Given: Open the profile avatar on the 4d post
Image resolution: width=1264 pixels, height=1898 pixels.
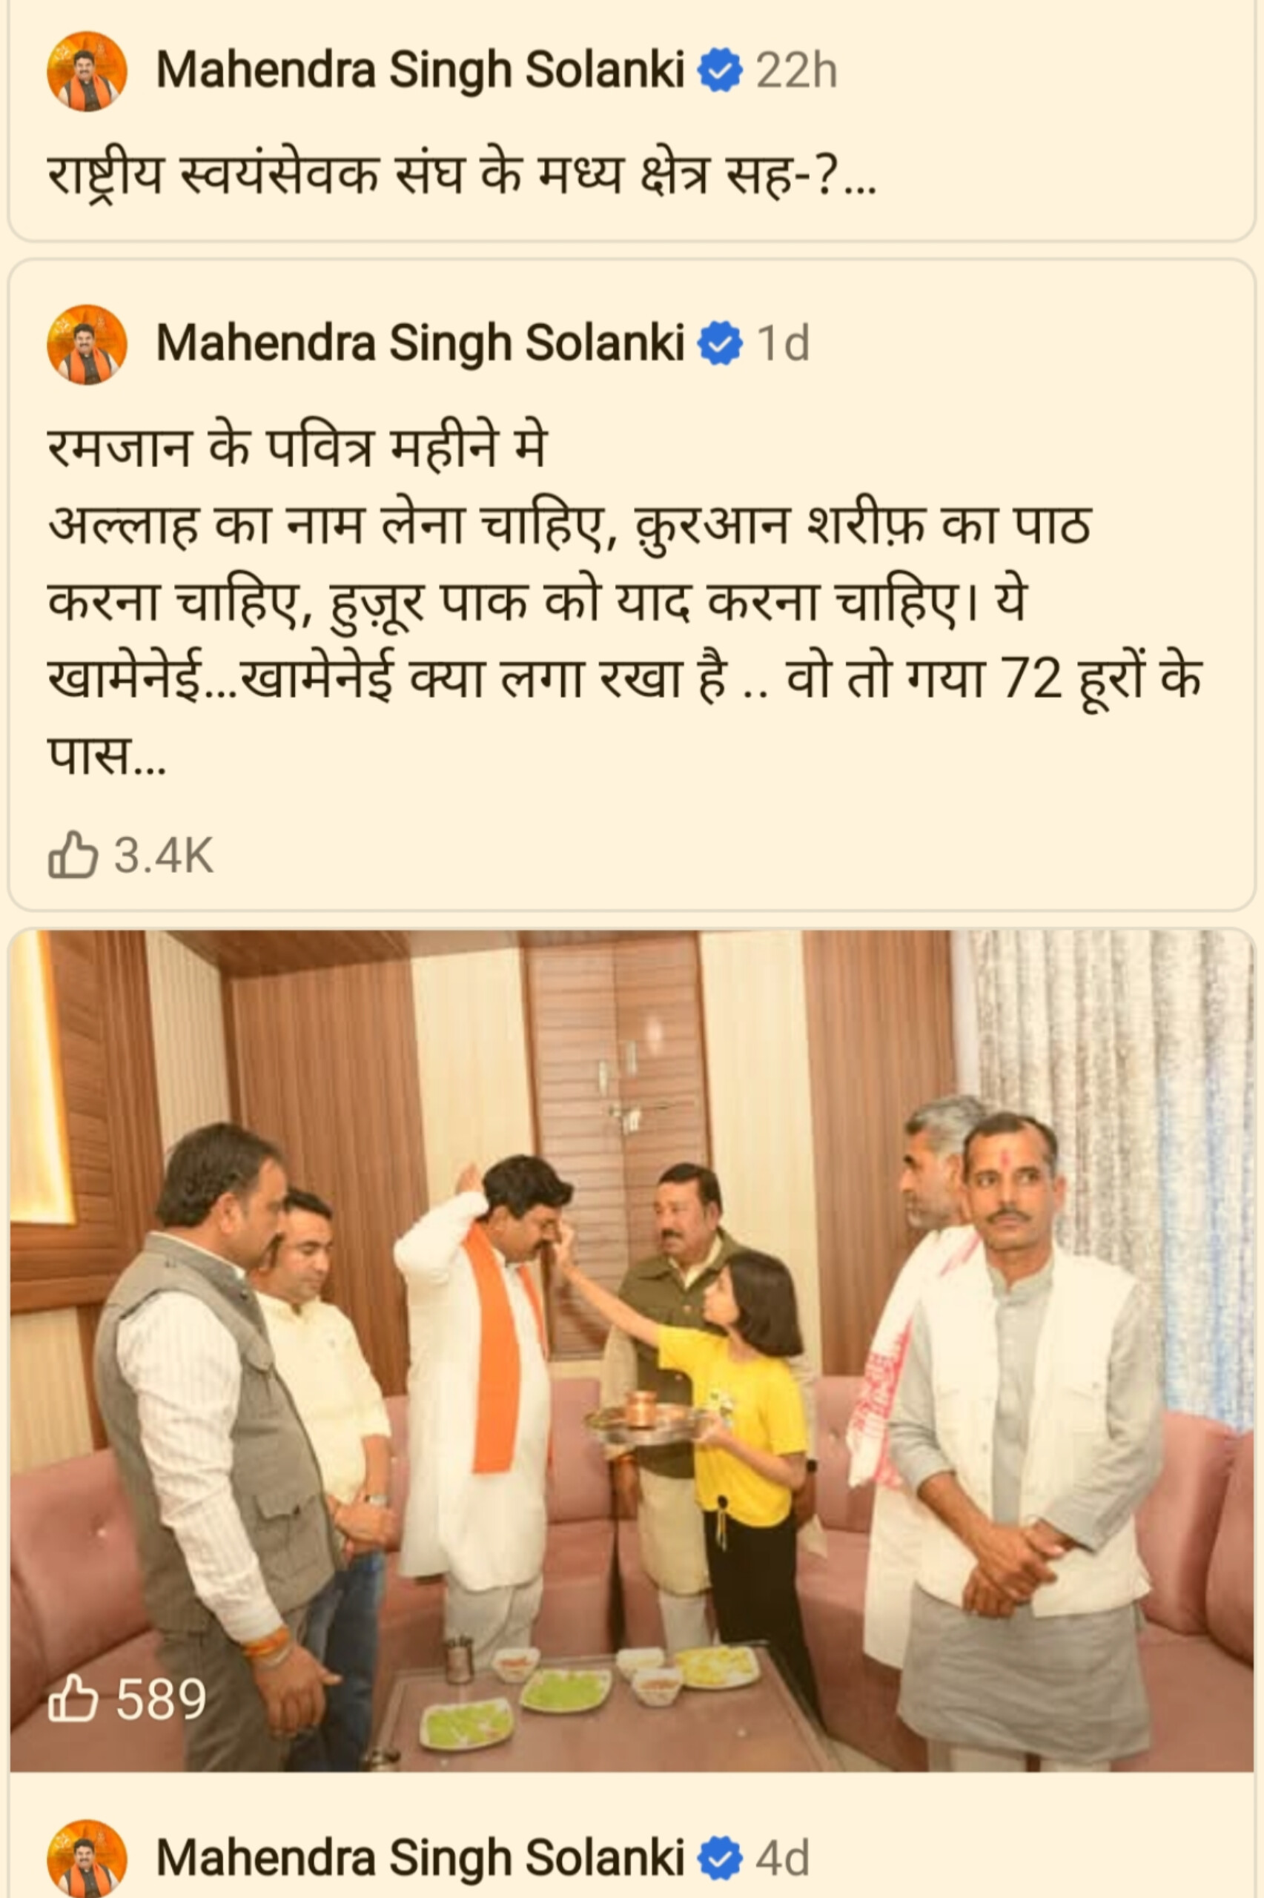Looking at the screenshot, I should click(87, 1859).
